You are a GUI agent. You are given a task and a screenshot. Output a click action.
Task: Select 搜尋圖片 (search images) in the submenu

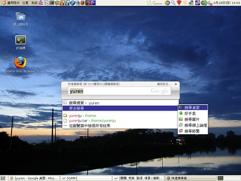[193, 119]
